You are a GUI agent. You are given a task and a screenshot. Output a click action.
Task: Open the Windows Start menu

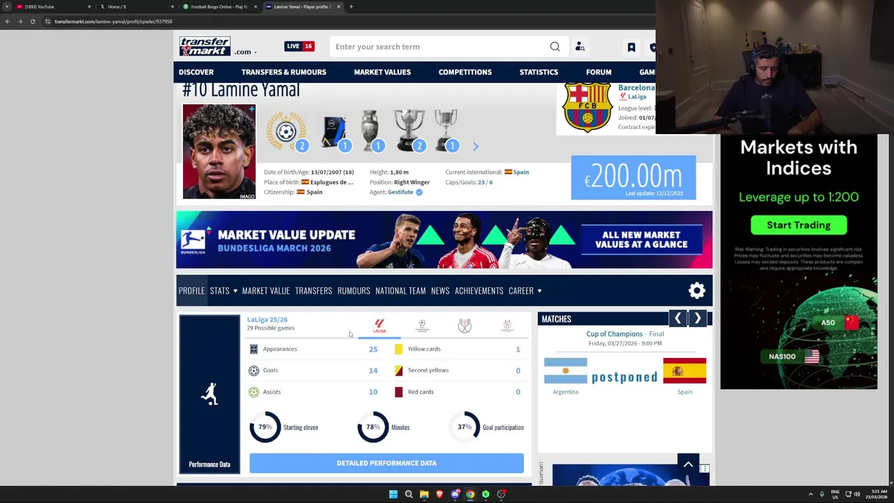393,495
